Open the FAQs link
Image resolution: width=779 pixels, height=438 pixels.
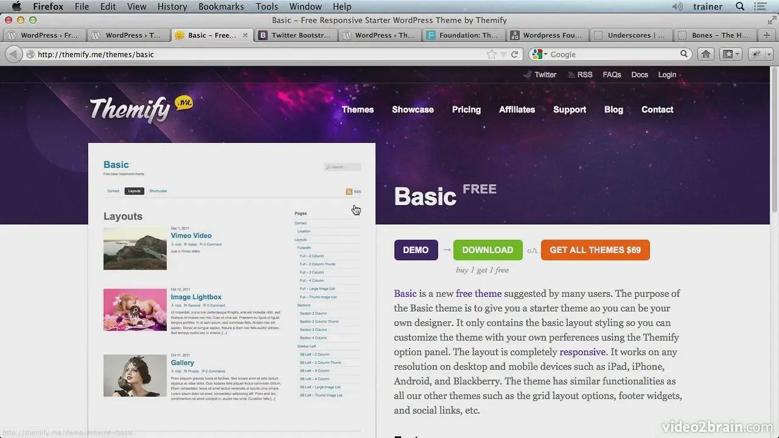click(x=612, y=75)
